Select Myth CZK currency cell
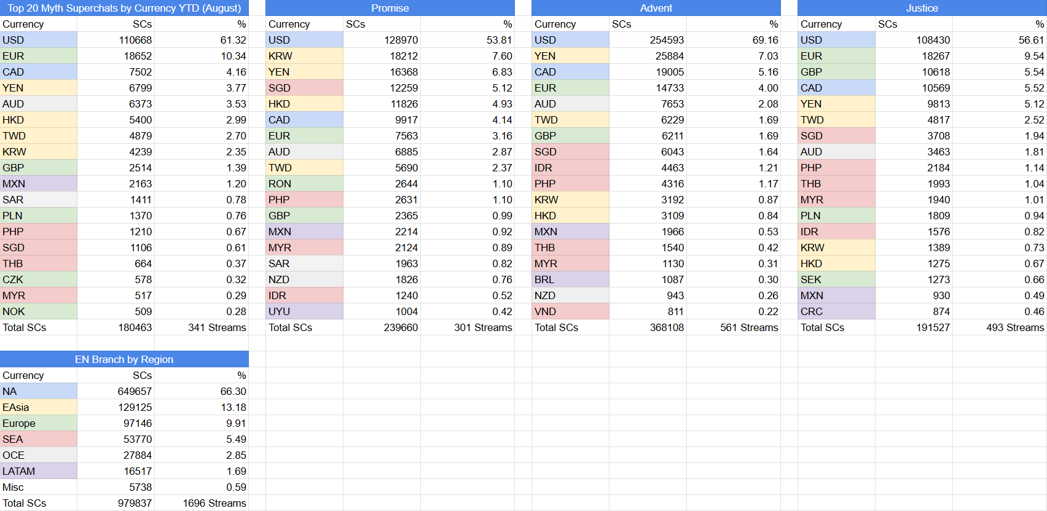The height and width of the screenshot is (511, 1047). 39,279
